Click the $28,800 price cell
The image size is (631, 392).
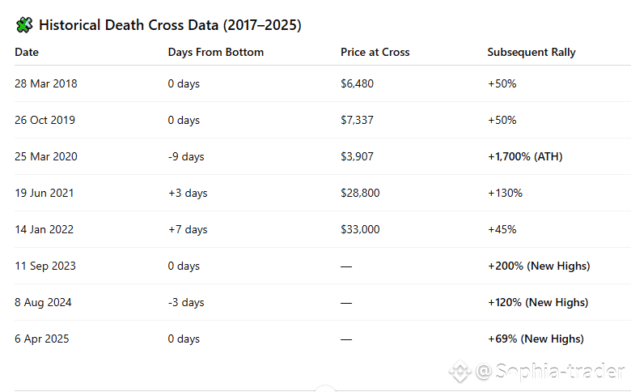click(360, 193)
